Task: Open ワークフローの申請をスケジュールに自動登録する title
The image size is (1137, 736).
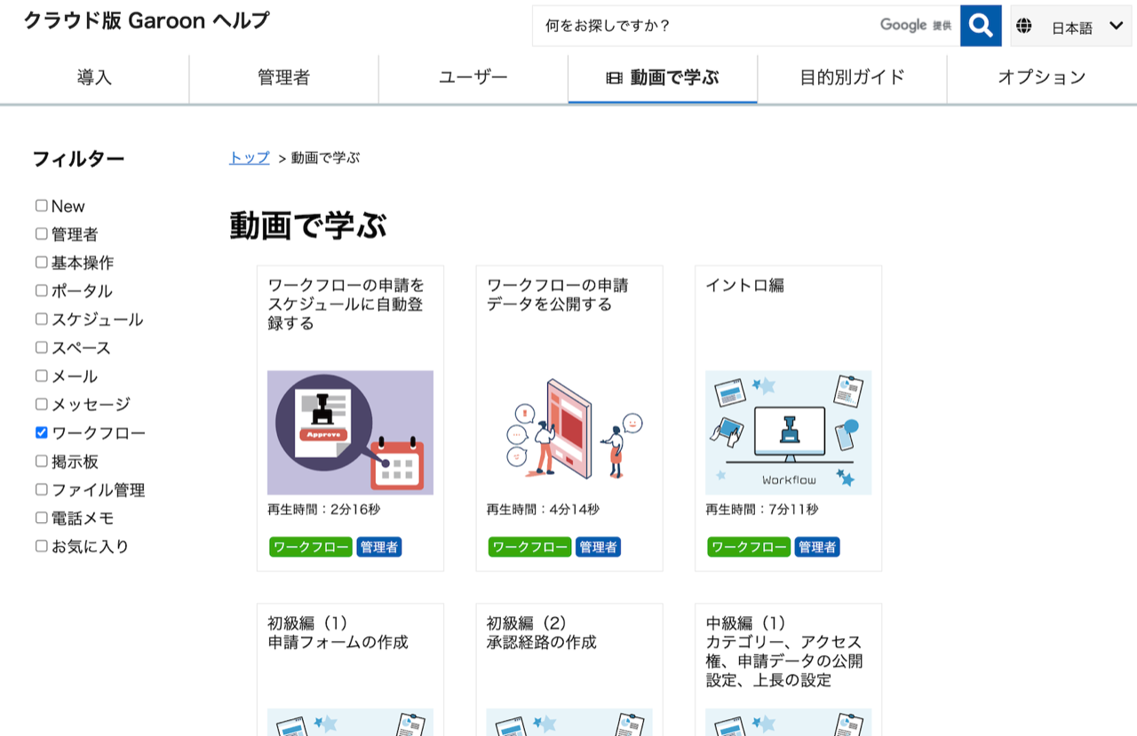Action: point(346,305)
